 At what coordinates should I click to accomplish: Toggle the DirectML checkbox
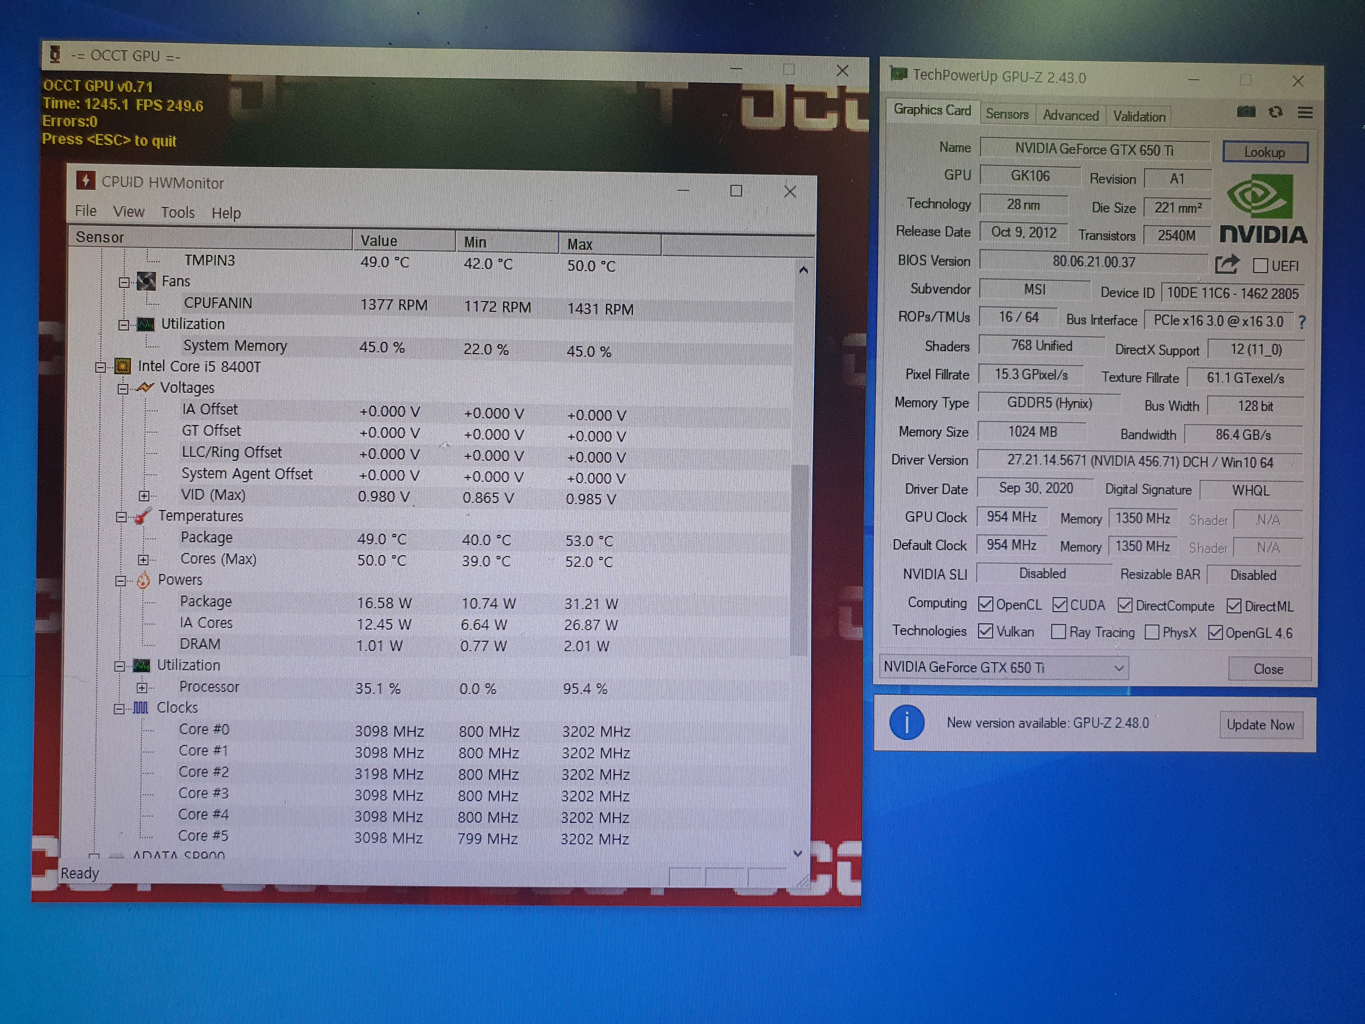point(1234,606)
